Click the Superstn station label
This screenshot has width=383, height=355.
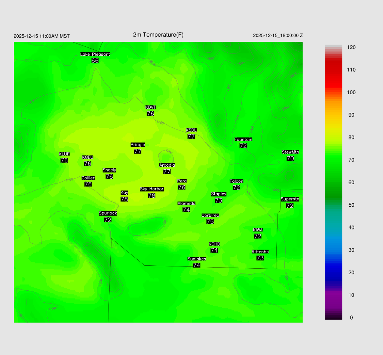pyautogui.click(x=289, y=199)
